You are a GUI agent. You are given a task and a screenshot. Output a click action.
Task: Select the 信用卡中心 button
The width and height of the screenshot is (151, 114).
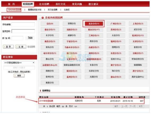(x=116, y=59)
